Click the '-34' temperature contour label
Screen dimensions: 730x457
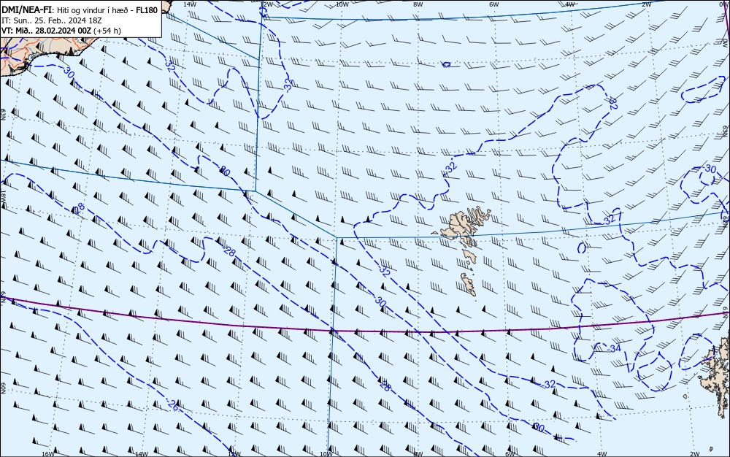(x=614, y=348)
